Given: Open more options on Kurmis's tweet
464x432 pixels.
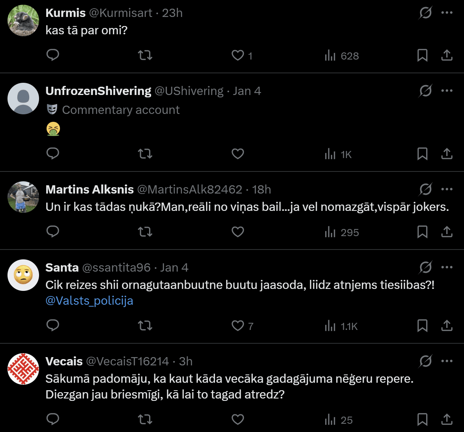Looking at the screenshot, I should coord(447,13).
